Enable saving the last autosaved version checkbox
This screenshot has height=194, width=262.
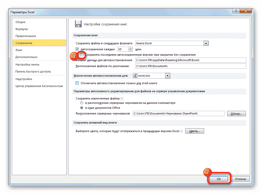(82, 55)
